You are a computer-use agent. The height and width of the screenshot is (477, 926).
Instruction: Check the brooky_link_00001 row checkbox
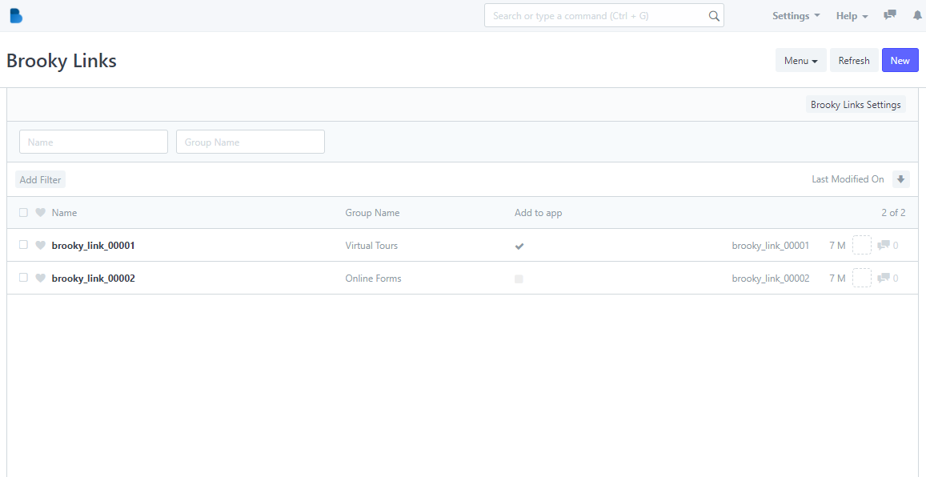click(x=24, y=244)
